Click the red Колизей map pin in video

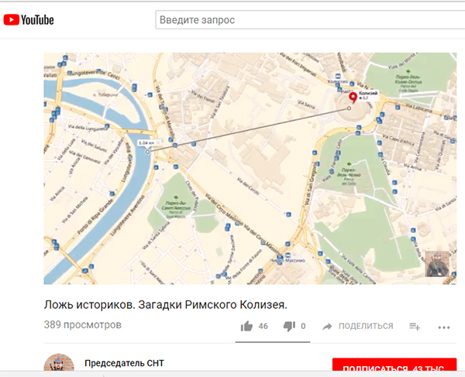coord(353,98)
